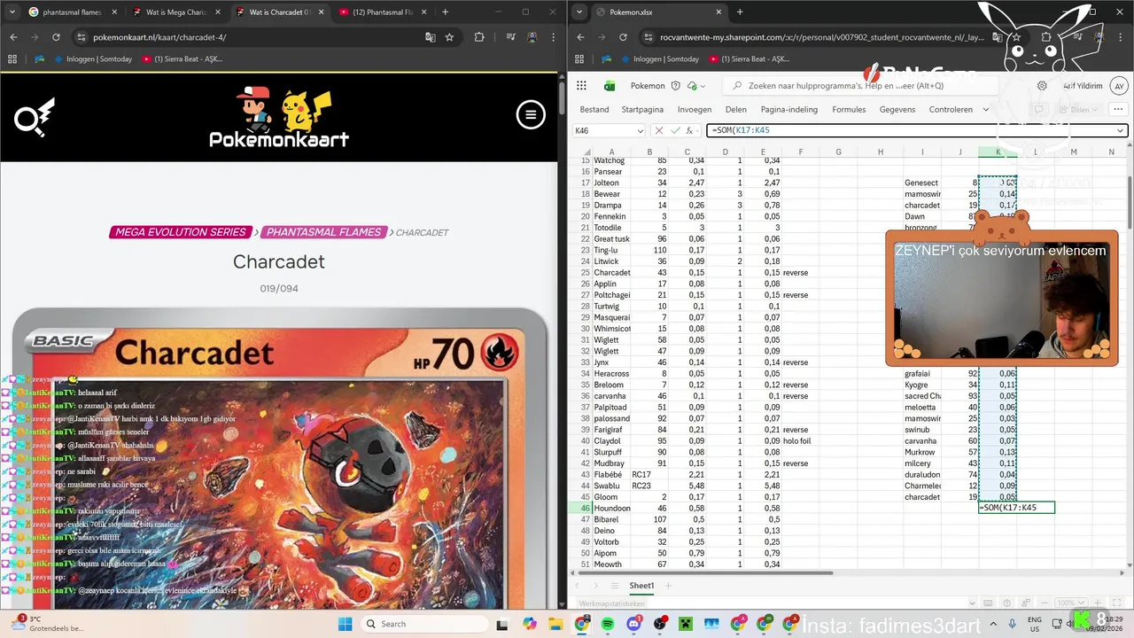Viewport: 1134px width, 638px height.
Task: Open Inloggen Somtoday bookmark in left browser
Action: 94,59
